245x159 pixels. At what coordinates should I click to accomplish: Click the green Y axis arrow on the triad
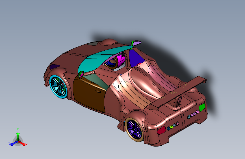[x=18, y=136]
